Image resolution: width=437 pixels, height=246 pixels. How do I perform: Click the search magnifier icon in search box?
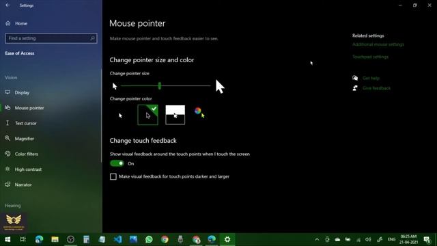[x=92, y=38]
